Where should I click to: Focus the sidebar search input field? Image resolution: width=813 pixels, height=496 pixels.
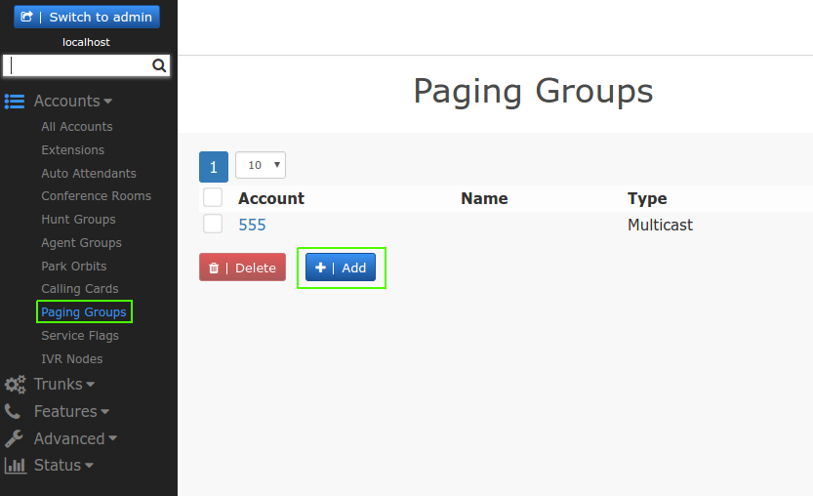tap(78, 66)
